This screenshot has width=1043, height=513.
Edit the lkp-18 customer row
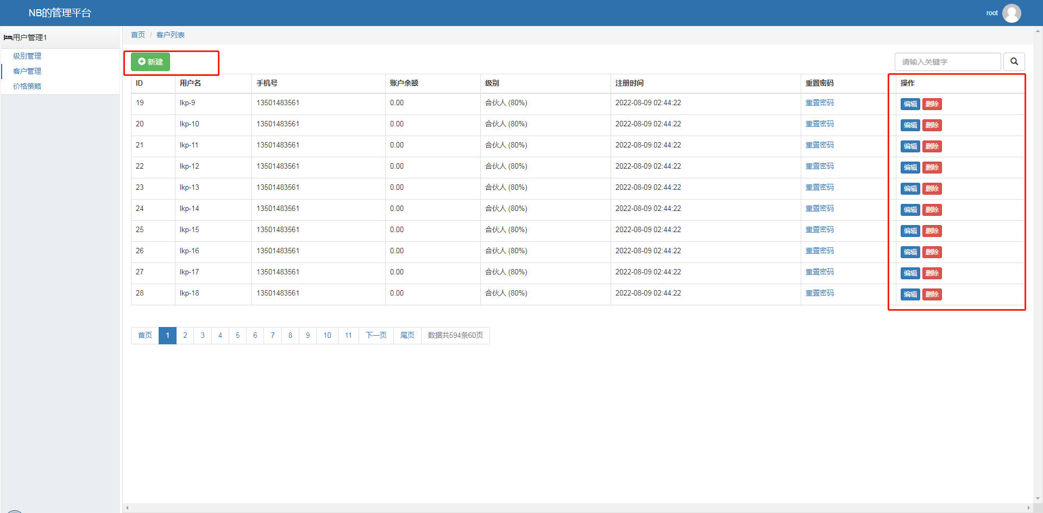[910, 294]
